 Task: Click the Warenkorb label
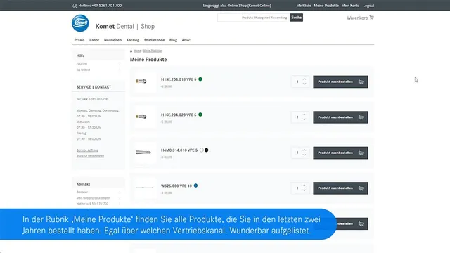[357, 18]
